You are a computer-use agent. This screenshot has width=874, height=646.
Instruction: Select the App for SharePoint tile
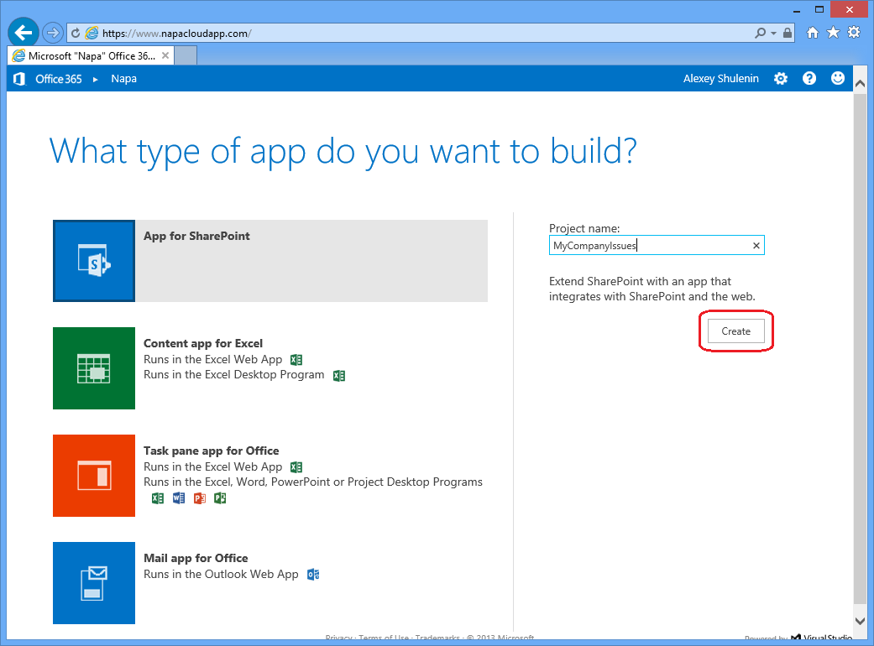[269, 260]
